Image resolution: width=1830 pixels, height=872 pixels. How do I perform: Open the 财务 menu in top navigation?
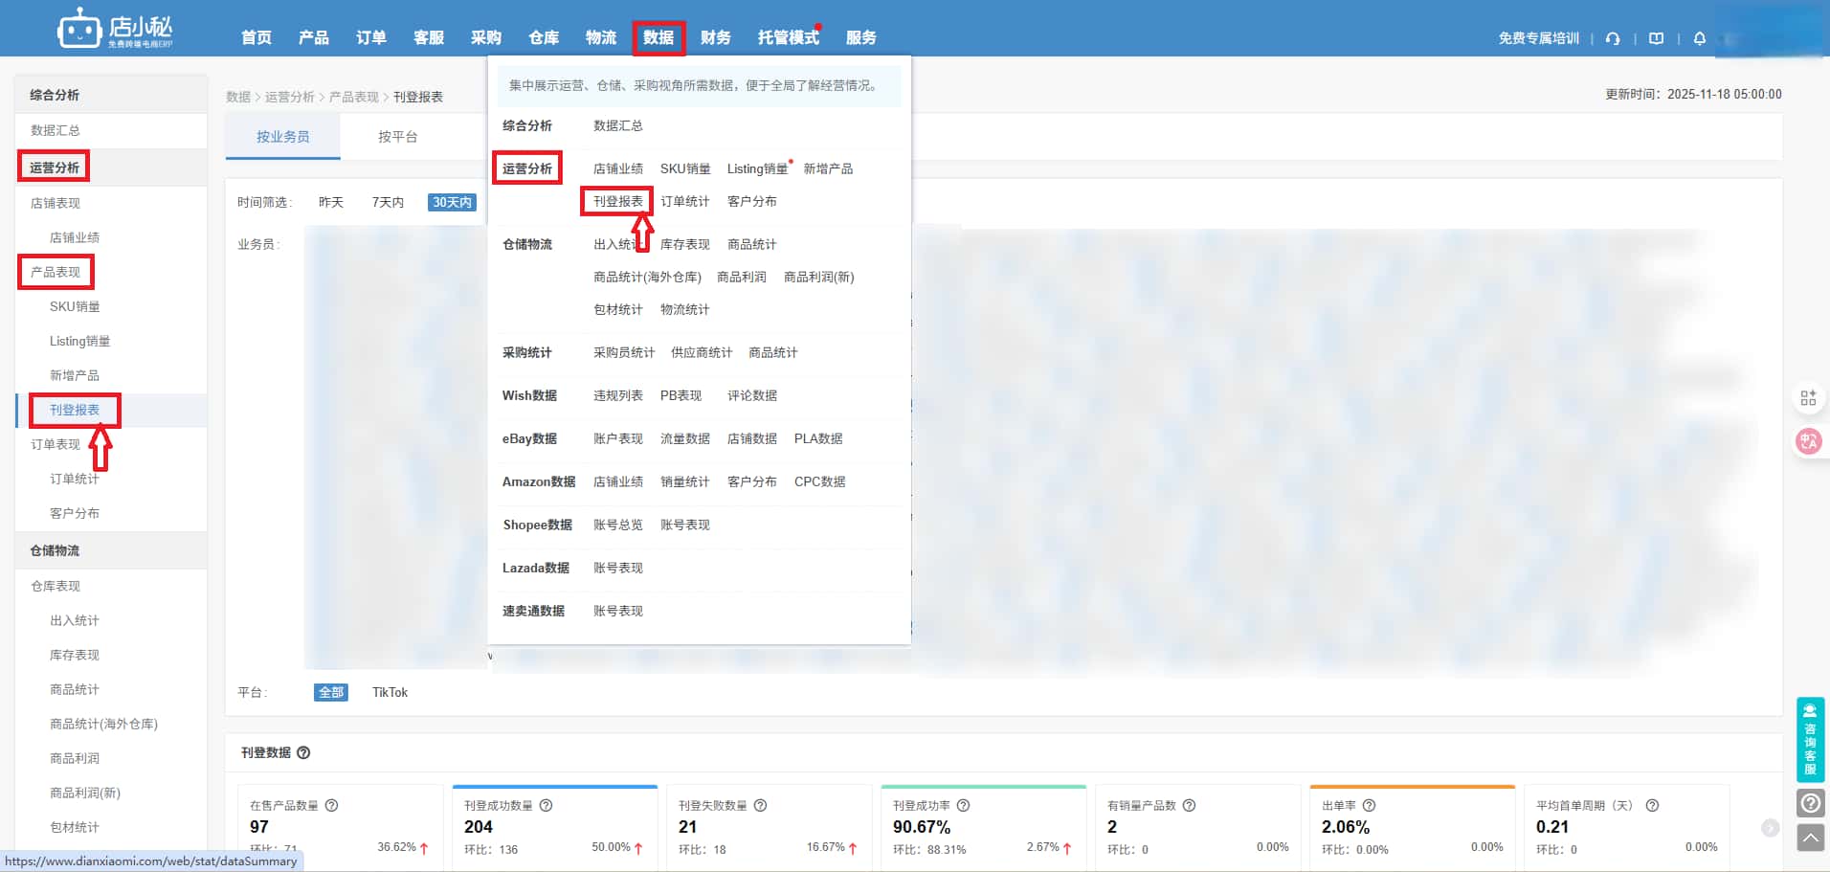pyautogui.click(x=715, y=37)
